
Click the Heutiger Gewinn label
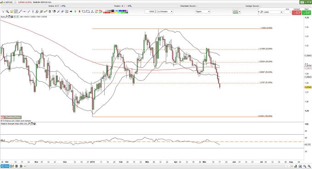tap(253, 6)
